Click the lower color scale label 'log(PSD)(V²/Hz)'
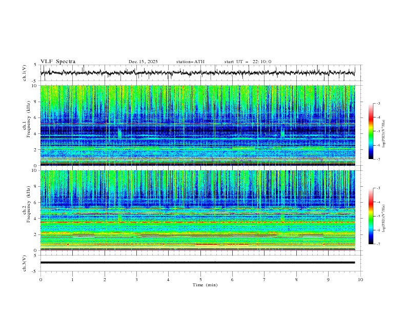 [x=384, y=219]
